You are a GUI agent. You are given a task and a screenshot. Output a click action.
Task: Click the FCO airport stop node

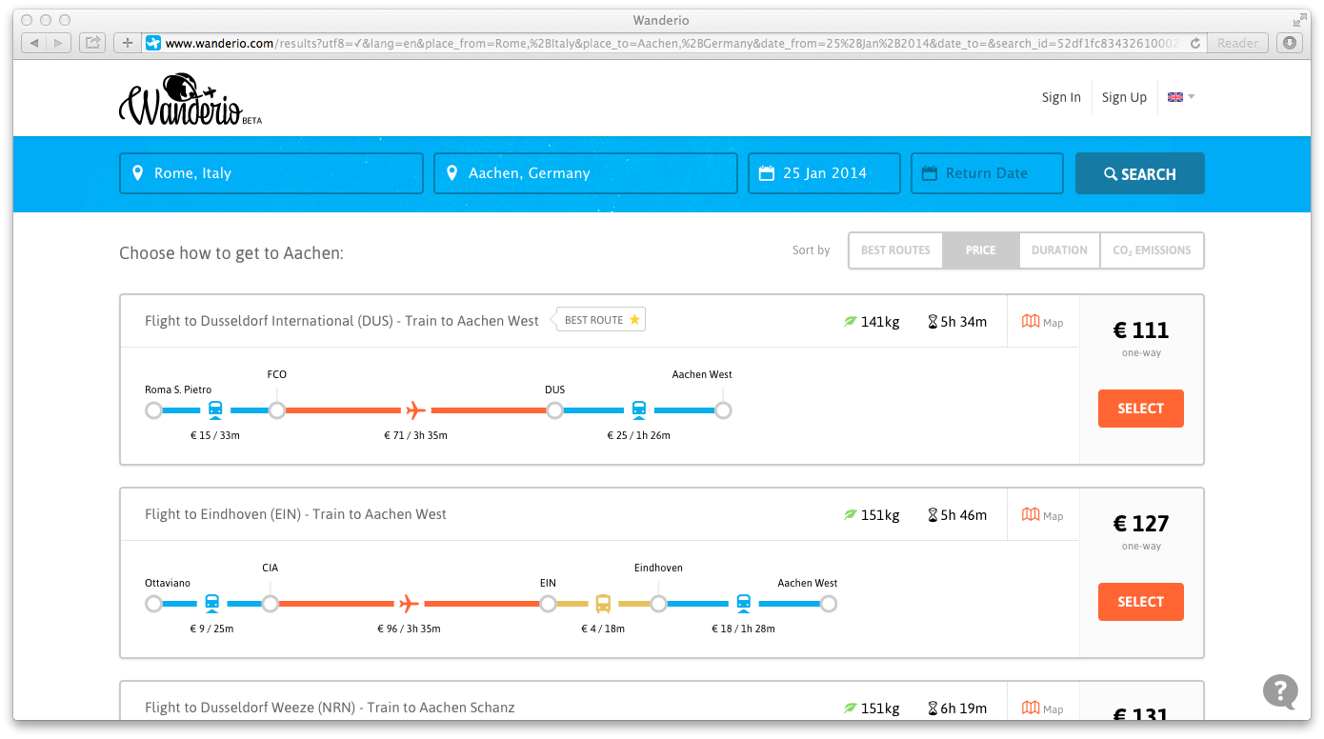tap(277, 410)
